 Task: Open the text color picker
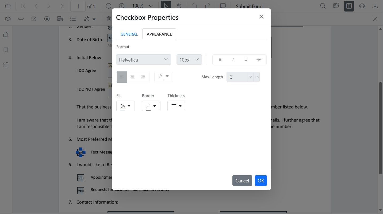click(x=163, y=77)
